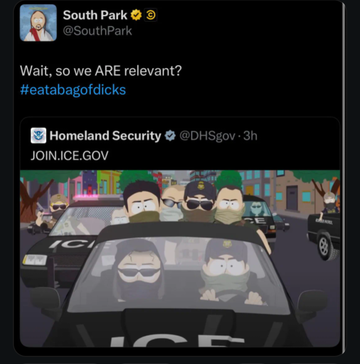Open the JOIN.ICE.GOV quoted post text
360x364 pixels.
tap(69, 155)
